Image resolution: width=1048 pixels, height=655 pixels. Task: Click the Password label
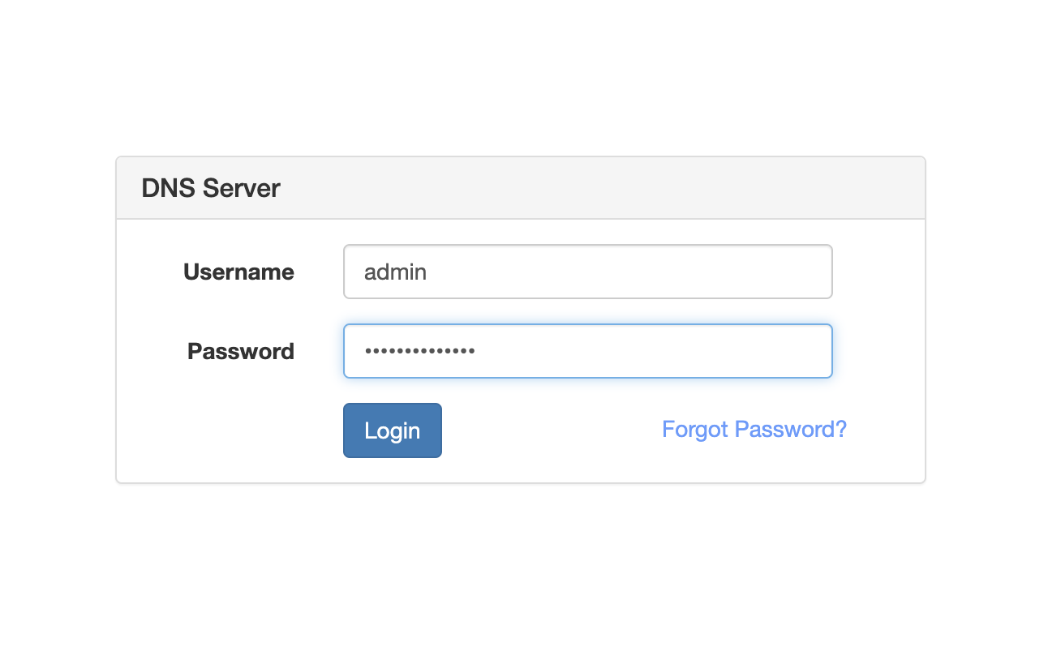[240, 351]
